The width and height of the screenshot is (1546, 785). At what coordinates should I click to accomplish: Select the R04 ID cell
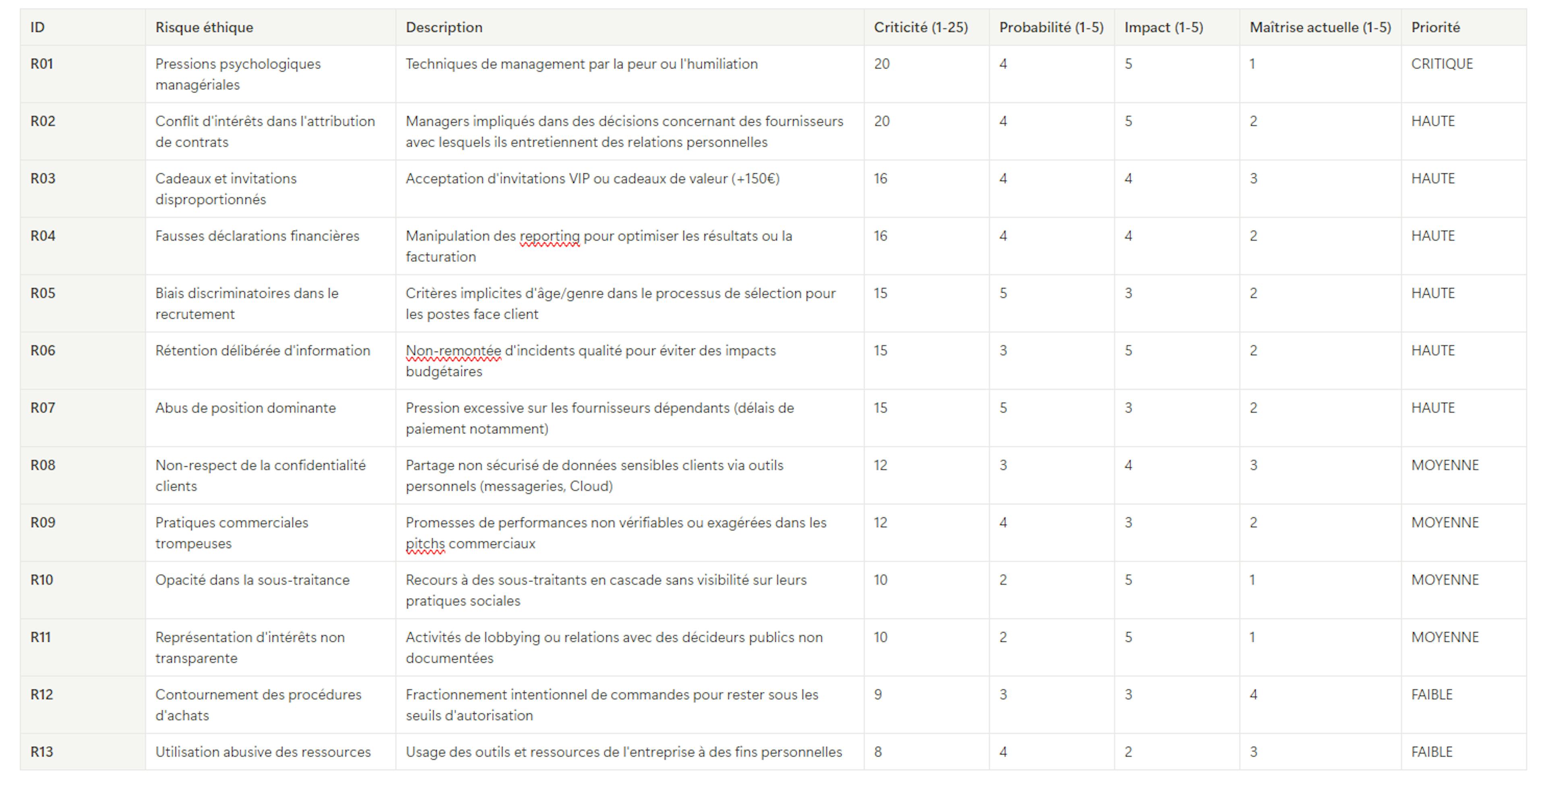[83, 246]
